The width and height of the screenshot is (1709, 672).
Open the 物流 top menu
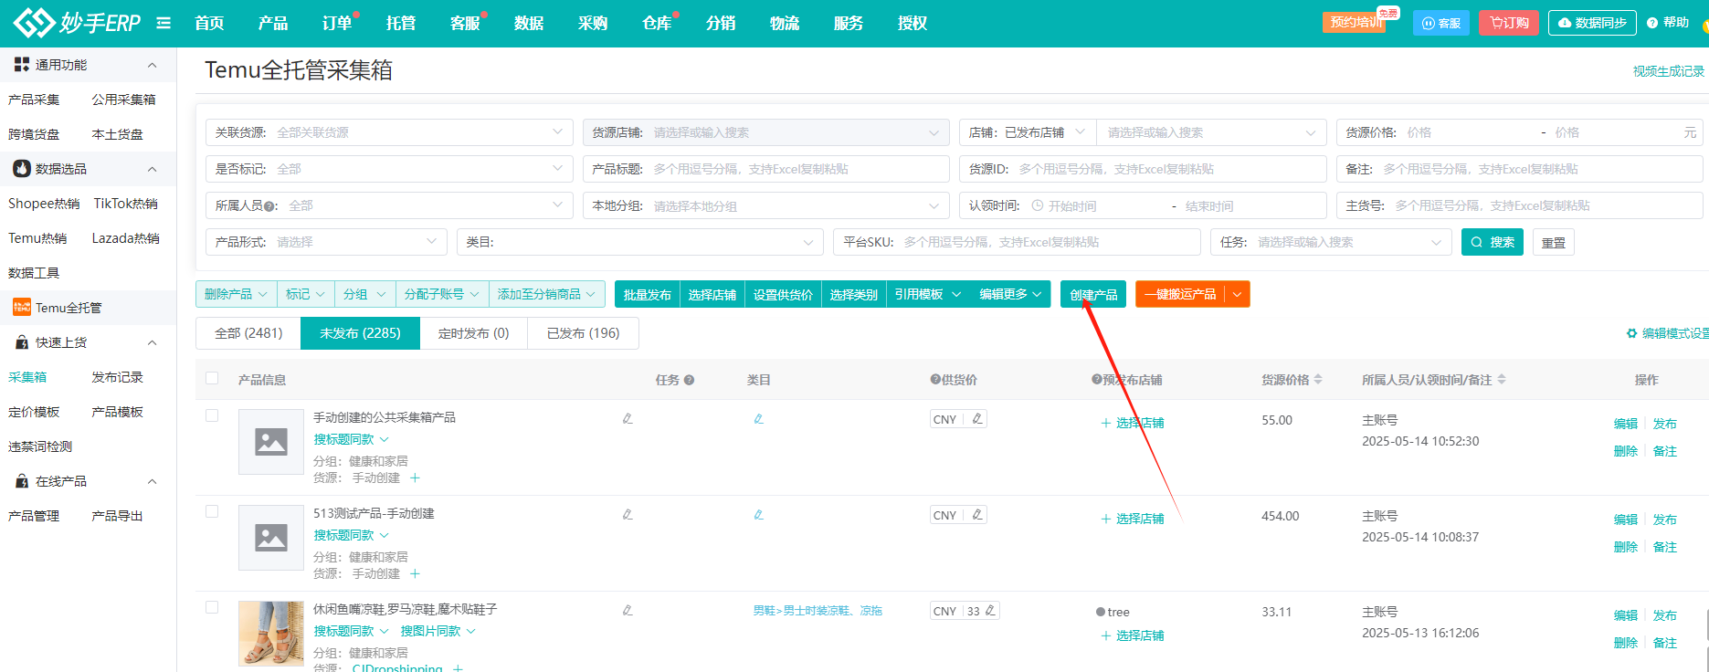pyautogui.click(x=785, y=23)
